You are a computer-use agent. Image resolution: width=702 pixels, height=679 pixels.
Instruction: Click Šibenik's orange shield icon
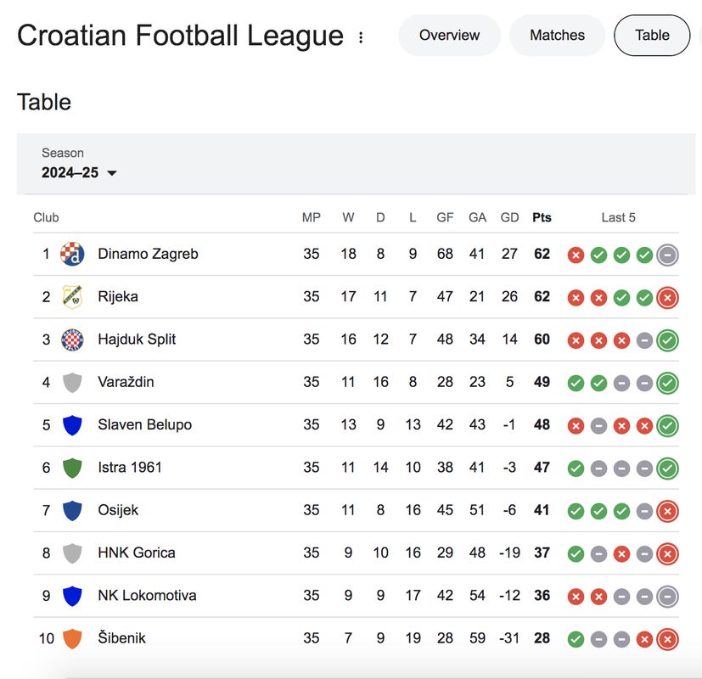coord(73,637)
